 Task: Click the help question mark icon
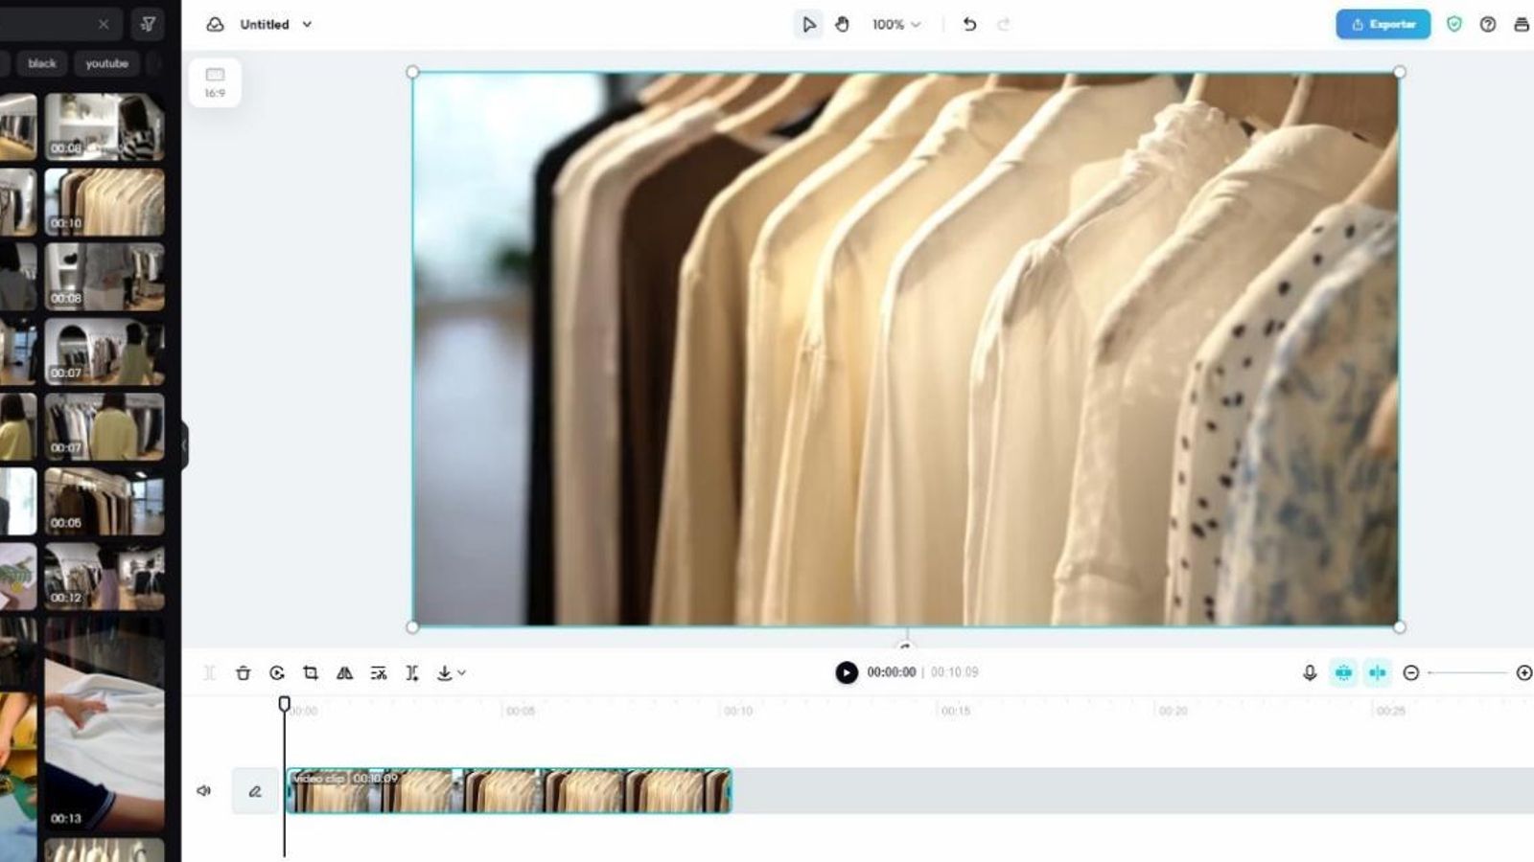(x=1488, y=25)
